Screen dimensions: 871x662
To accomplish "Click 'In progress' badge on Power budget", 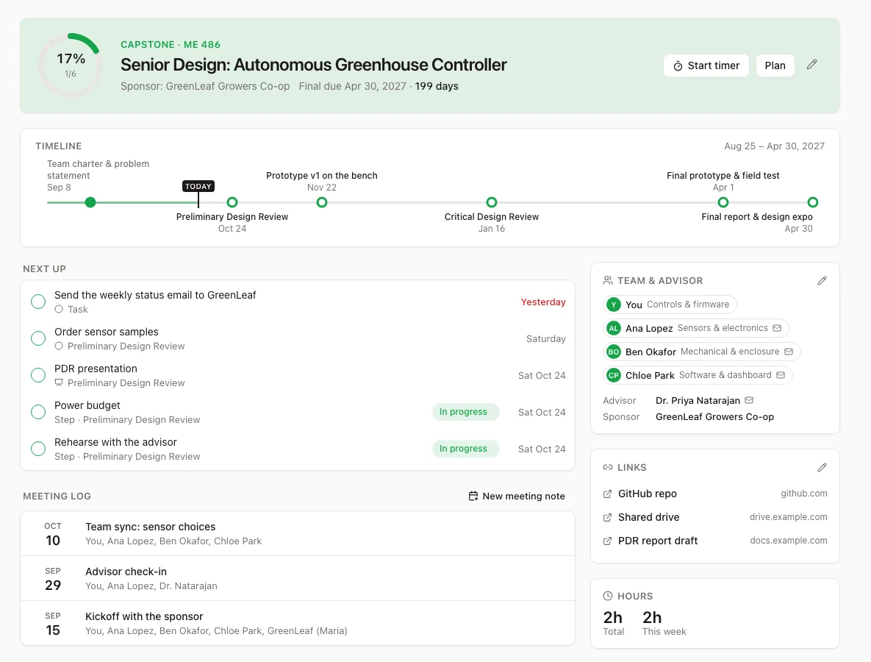I will (x=465, y=412).
